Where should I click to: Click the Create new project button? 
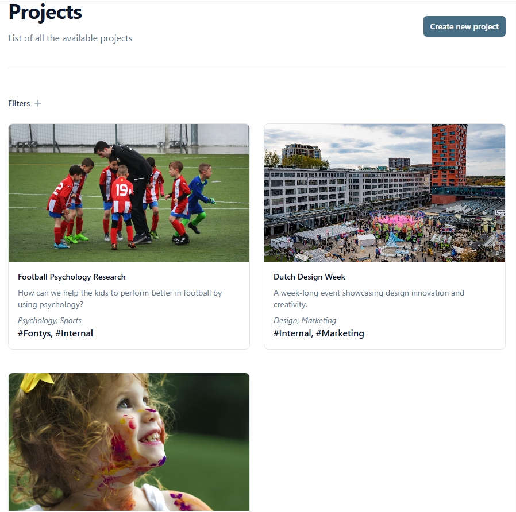coord(464,26)
